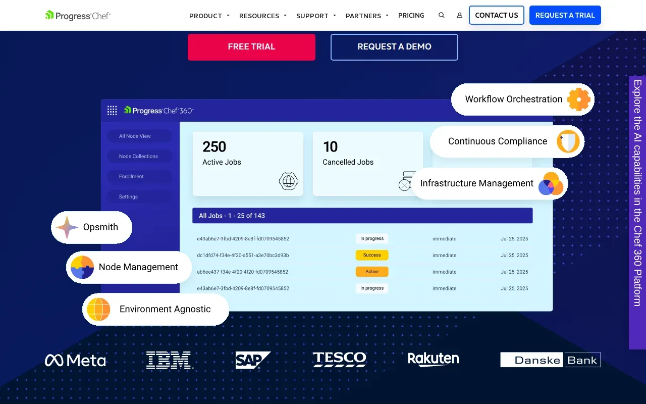The height and width of the screenshot is (404, 646).
Task: Click the Infrastructure Management circles icon
Action: pyautogui.click(x=551, y=184)
